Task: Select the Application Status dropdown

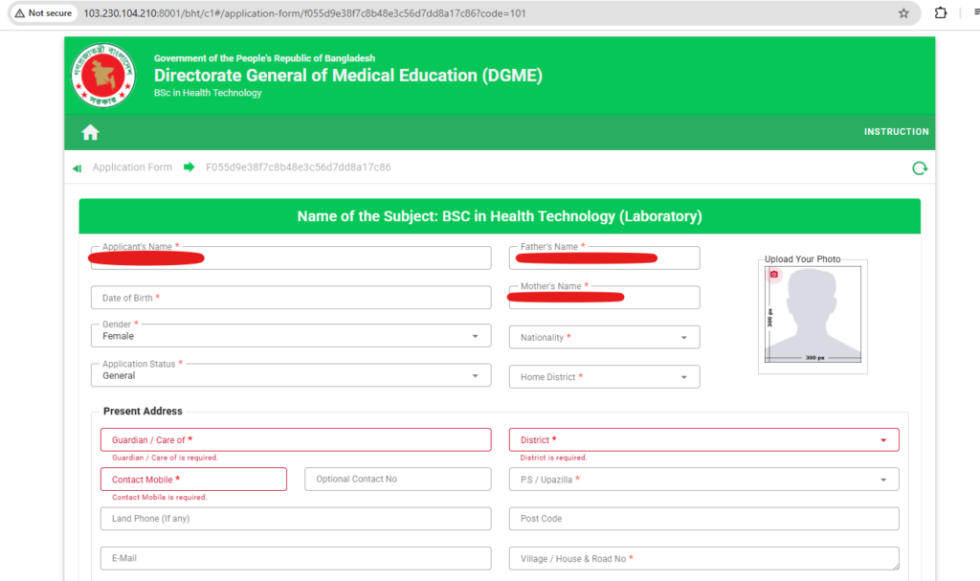Action: [x=290, y=375]
